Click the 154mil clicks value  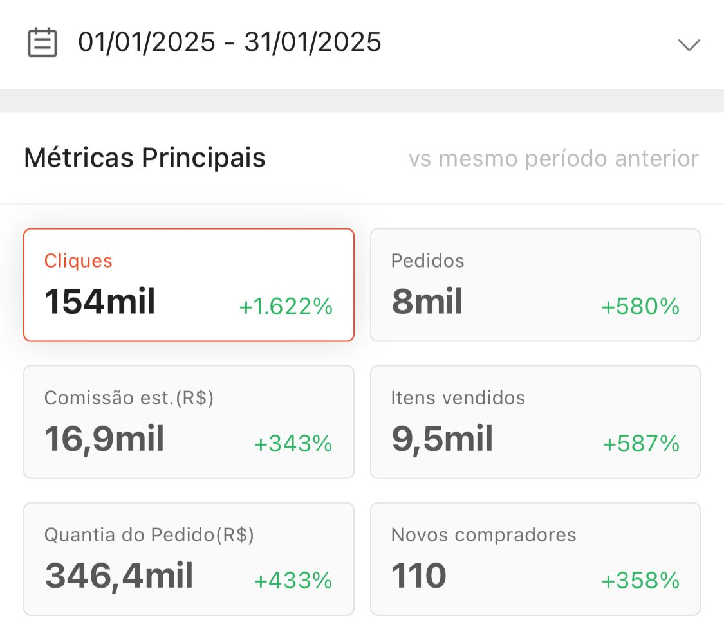pos(99,302)
